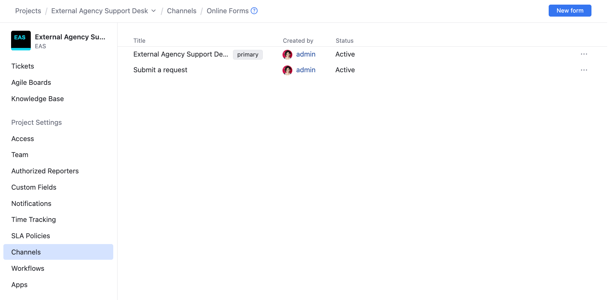Open the options menu for Submit a request
613x300 pixels.
point(584,70)
